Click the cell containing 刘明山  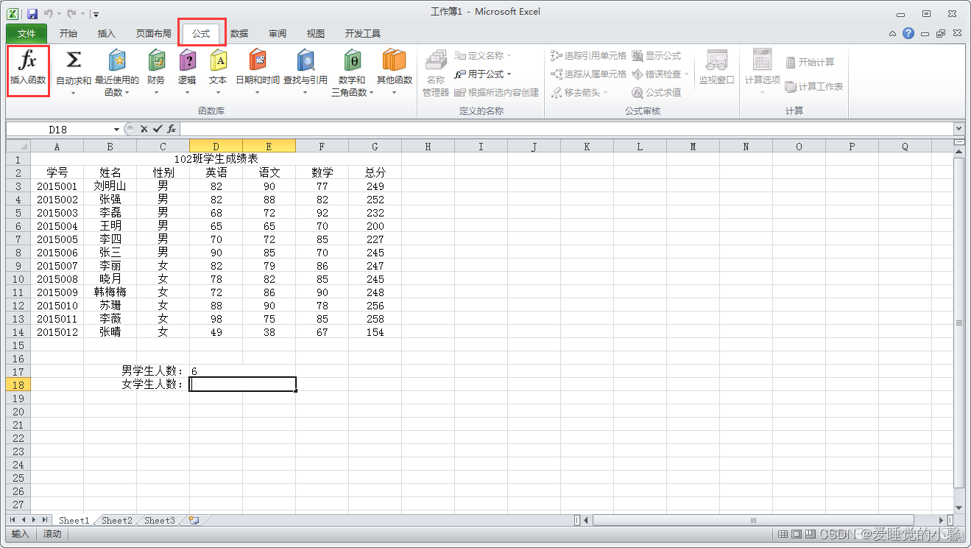110,186
